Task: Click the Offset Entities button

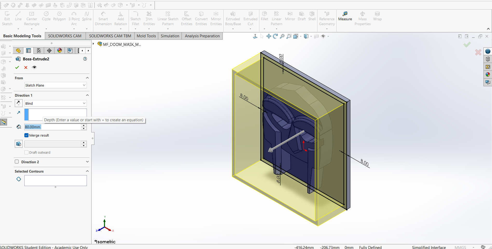Action: tap(186, 18)
